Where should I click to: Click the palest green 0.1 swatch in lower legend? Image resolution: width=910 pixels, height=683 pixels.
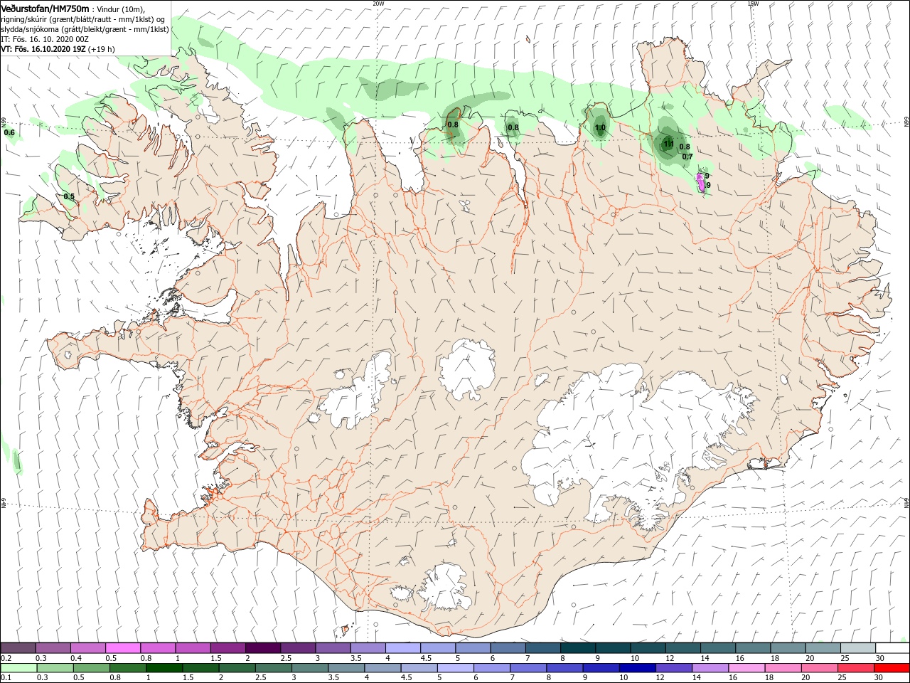pos(19,668)
